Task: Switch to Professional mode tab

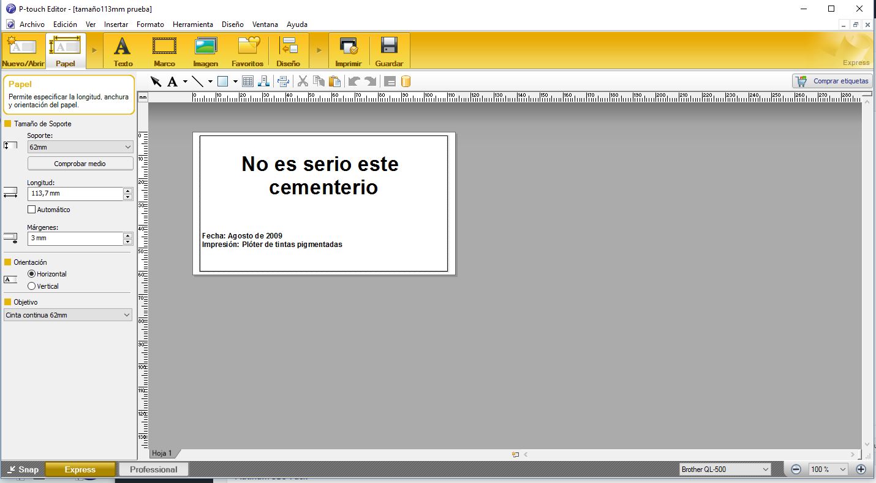Action: point(153,470)
